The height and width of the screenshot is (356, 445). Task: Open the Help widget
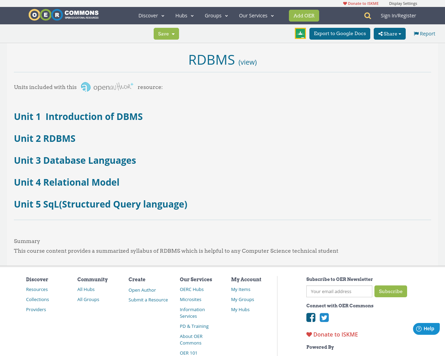tap(426, 328)
